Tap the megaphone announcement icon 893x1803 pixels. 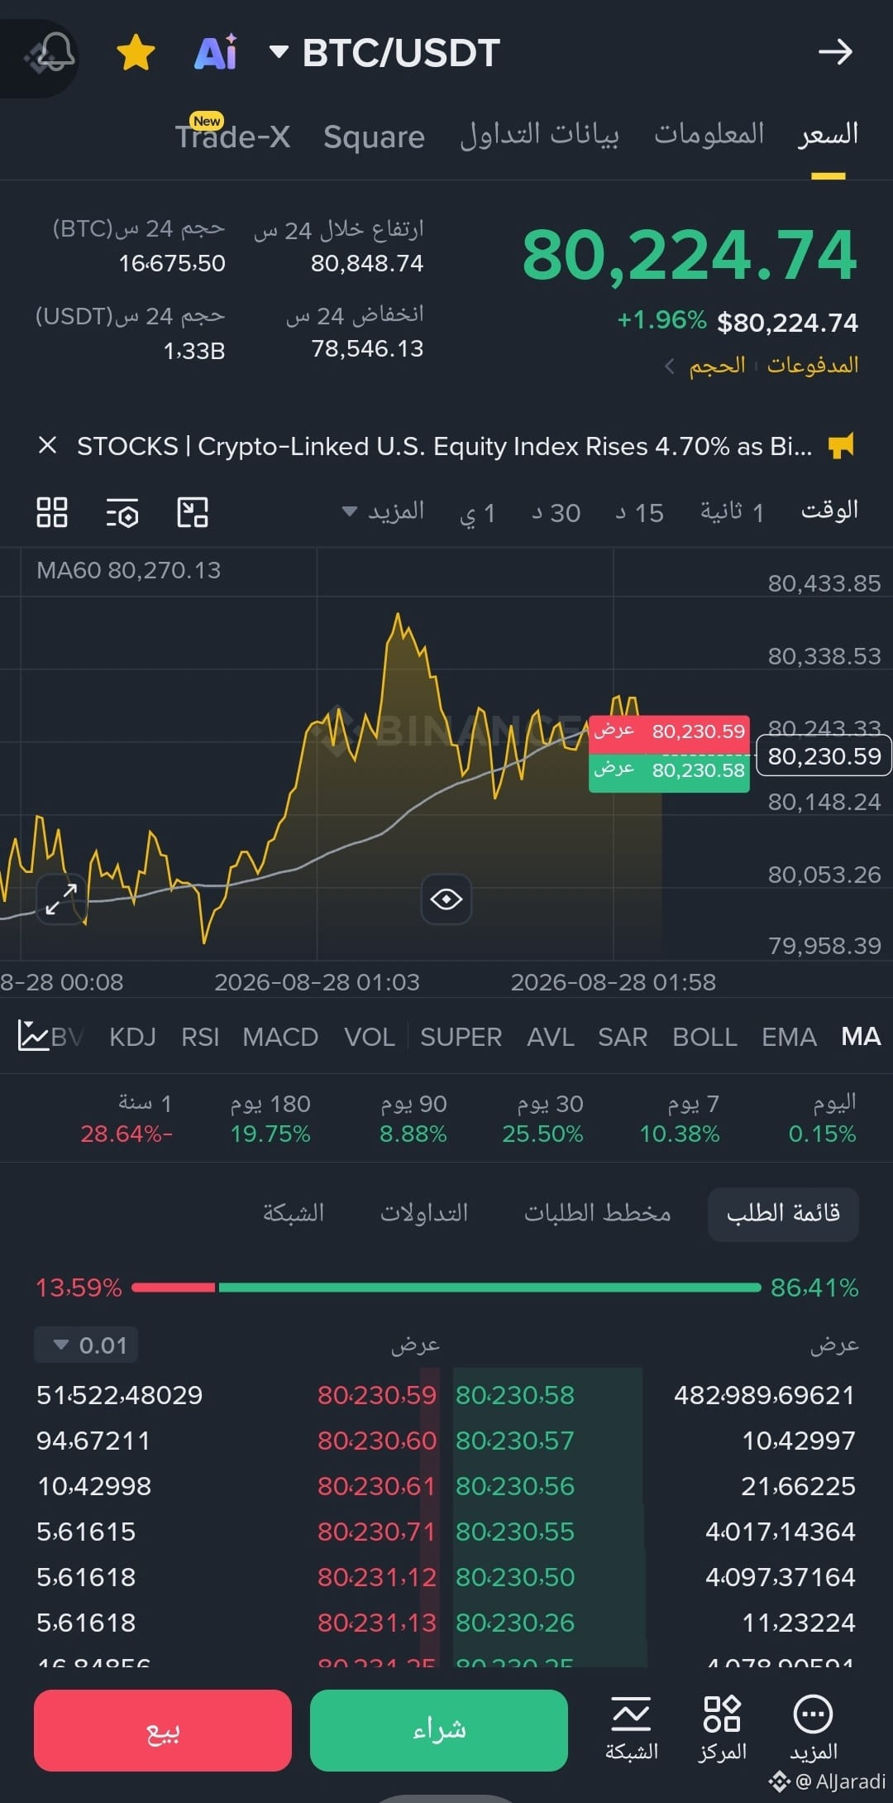(x=841, y=446)
